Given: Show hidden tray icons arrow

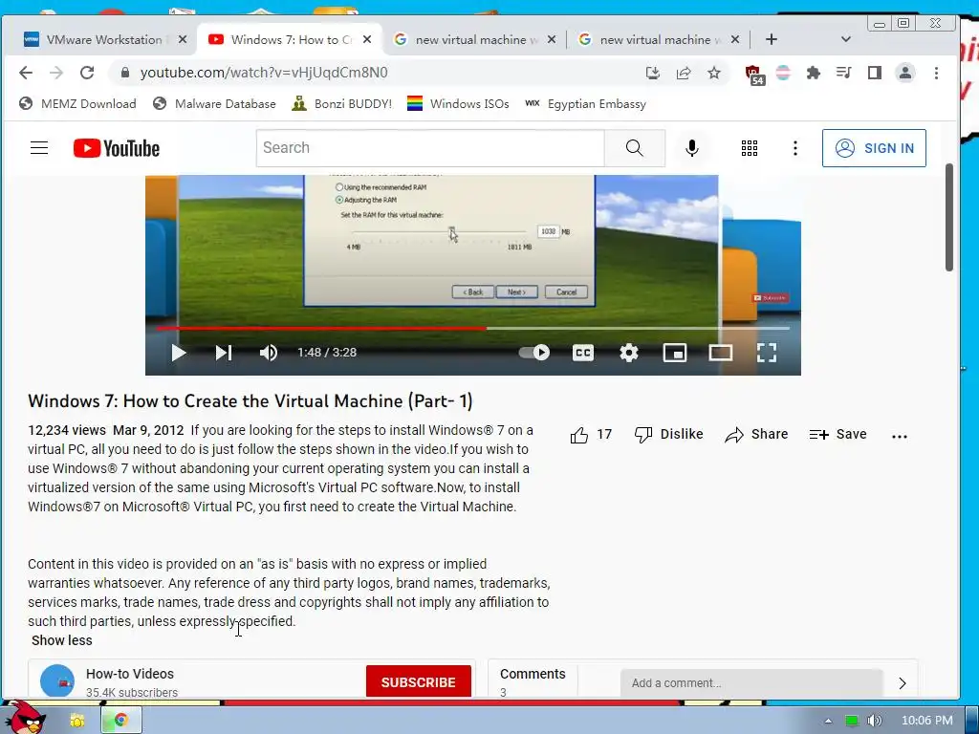Looking at the screenshot, I should 829,721.
